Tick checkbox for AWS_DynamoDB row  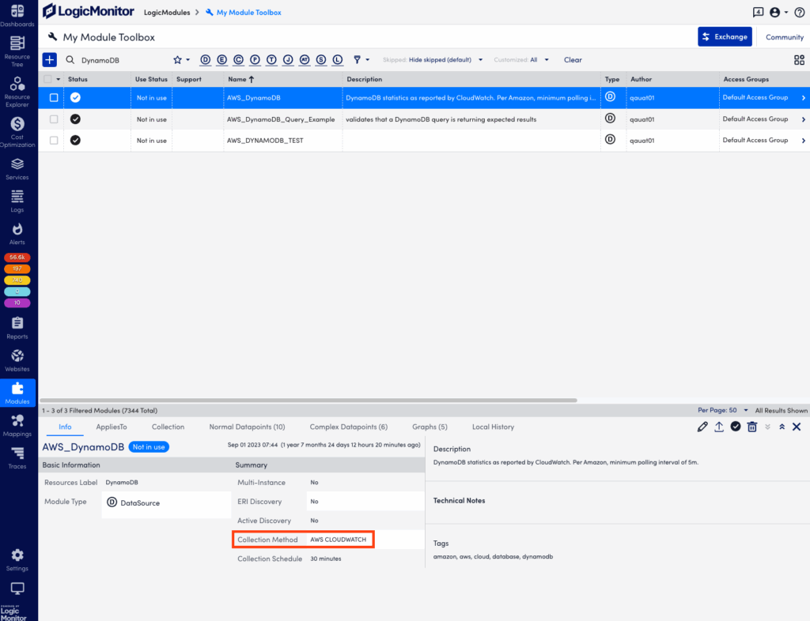(54, 97)
